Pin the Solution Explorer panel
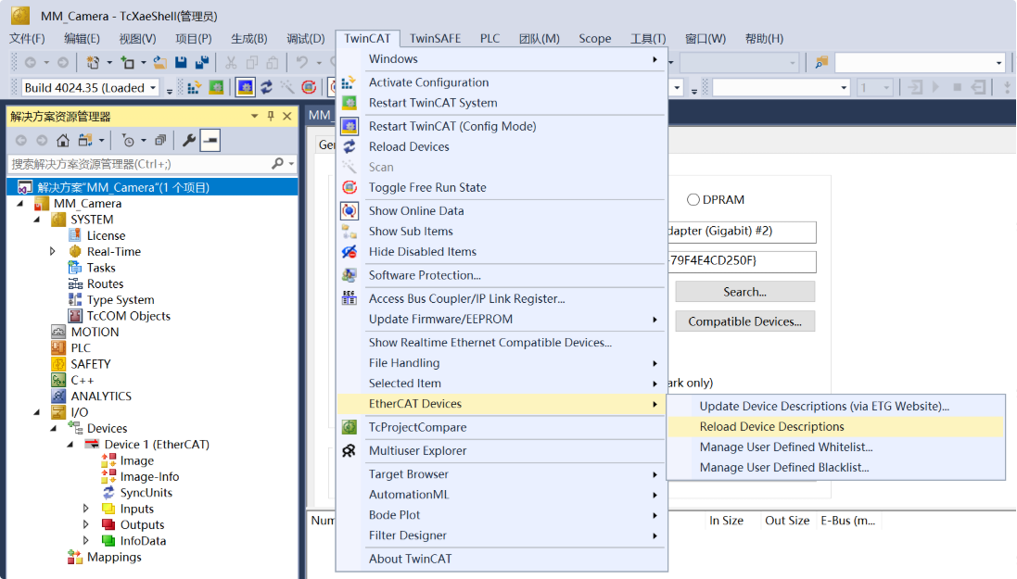Viewport: 1017px width, 579px height. click(271, 116)
